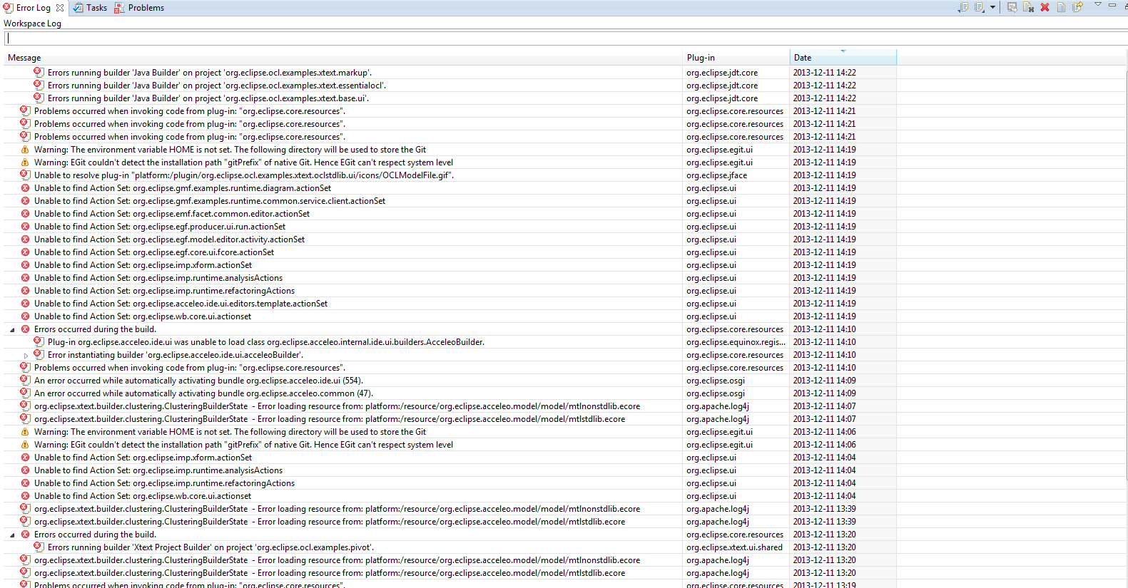This screenshot has height=588, width=1128.
Task: Click error icon of Xtext Project Builder row
Action: [x=39, y=547]
